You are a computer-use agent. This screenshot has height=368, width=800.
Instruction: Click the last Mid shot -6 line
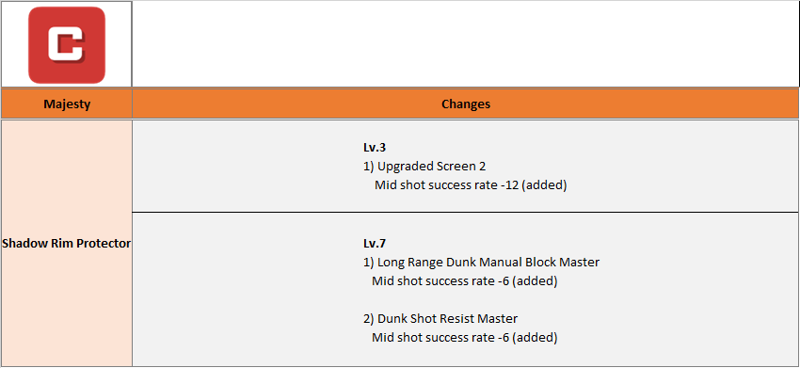coord(464,337)
